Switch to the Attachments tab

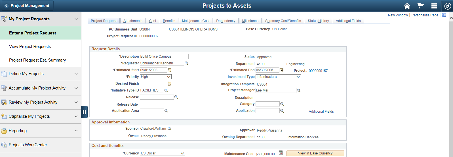tap(133, 21)
